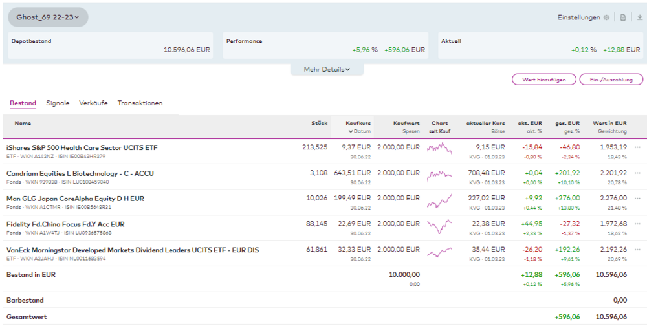Open the sparkline chart for Fidelity Fd.China Focus

439,227
